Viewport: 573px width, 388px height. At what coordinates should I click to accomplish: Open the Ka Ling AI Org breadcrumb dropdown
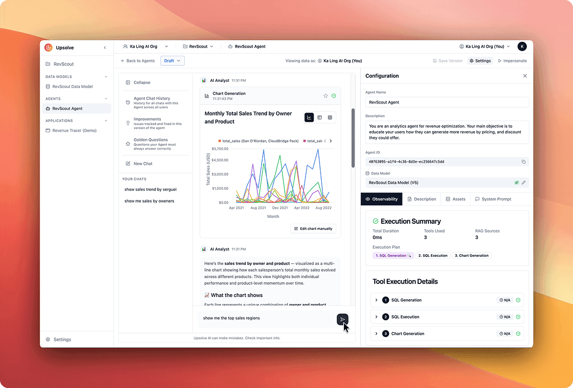click(x=146, y=47)
